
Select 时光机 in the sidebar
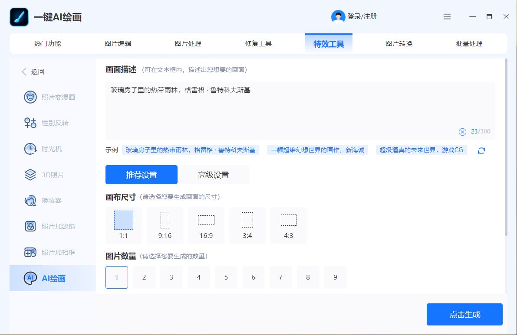coord(53,149)
